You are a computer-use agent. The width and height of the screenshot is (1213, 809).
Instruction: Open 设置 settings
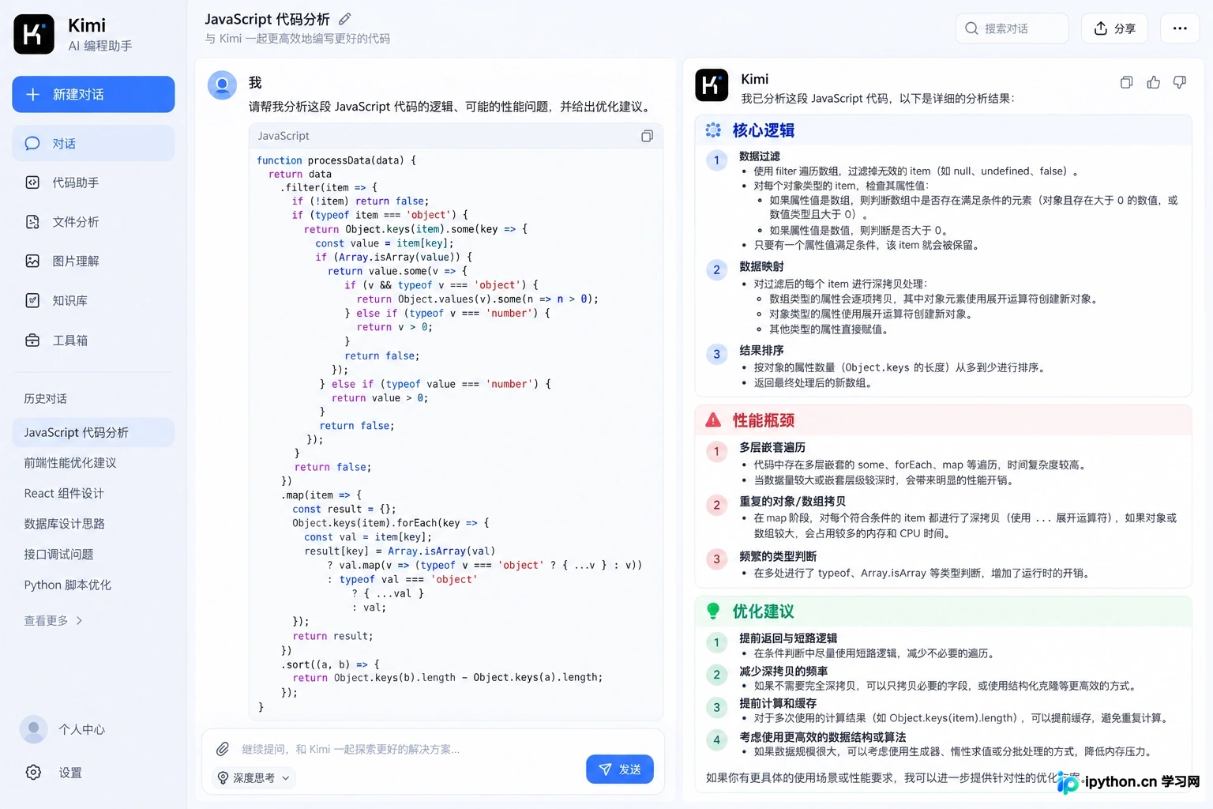pos(53,773)
